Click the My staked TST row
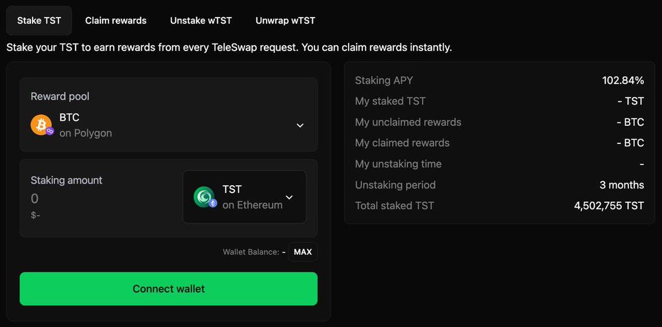This screenshot has width=662, height=327. 500,101
